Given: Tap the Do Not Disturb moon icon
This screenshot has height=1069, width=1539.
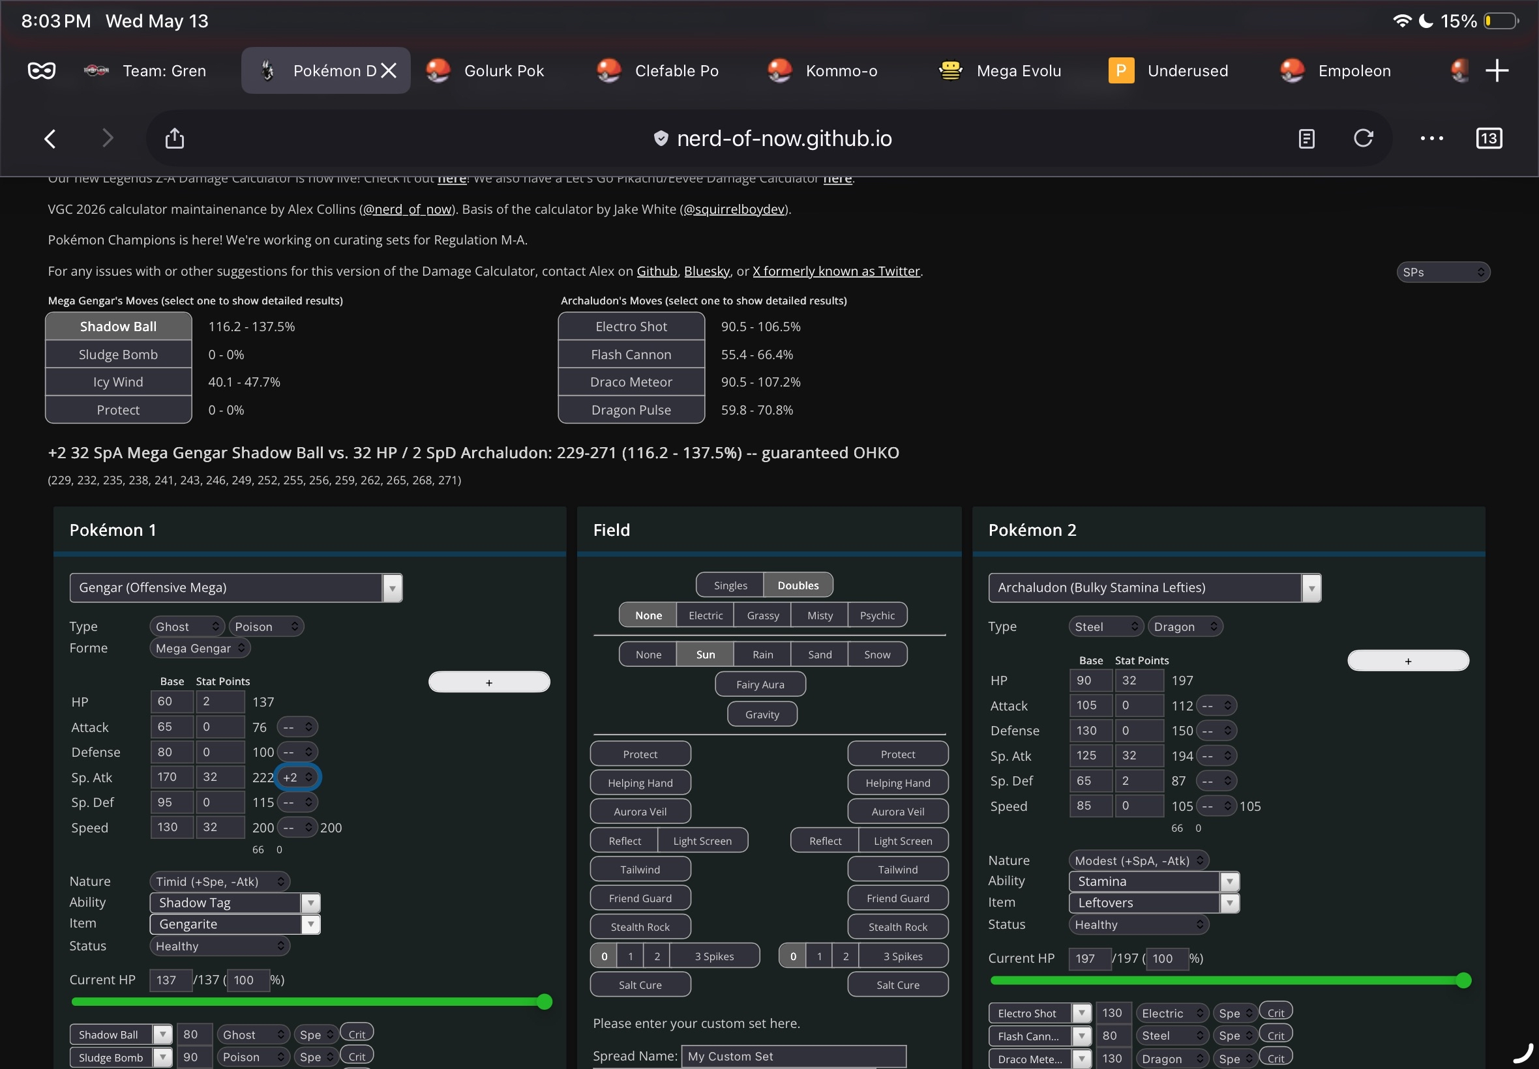Looking at the screenshot, I should tap(1426, 21).
